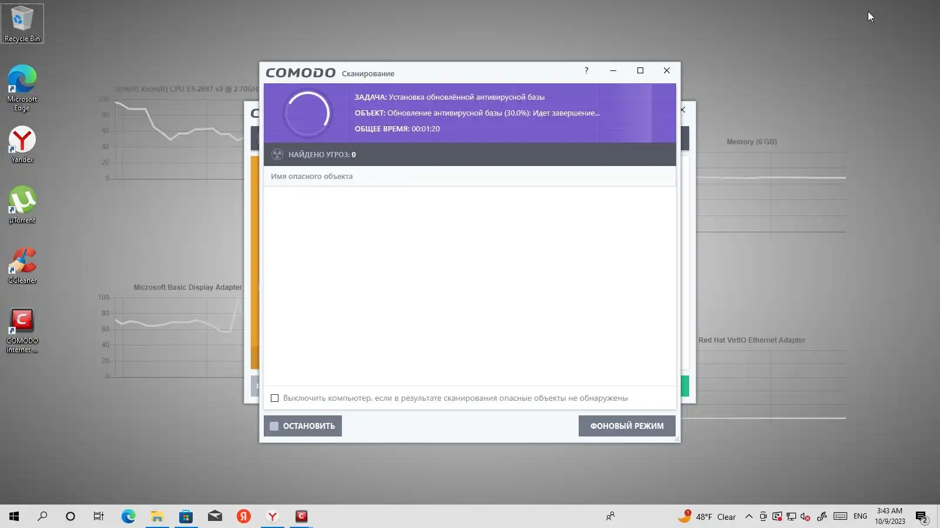Open the clock showing 3:43 AM
The width and height of the screenshot is (940, 528).
click(x=889, y=516)
